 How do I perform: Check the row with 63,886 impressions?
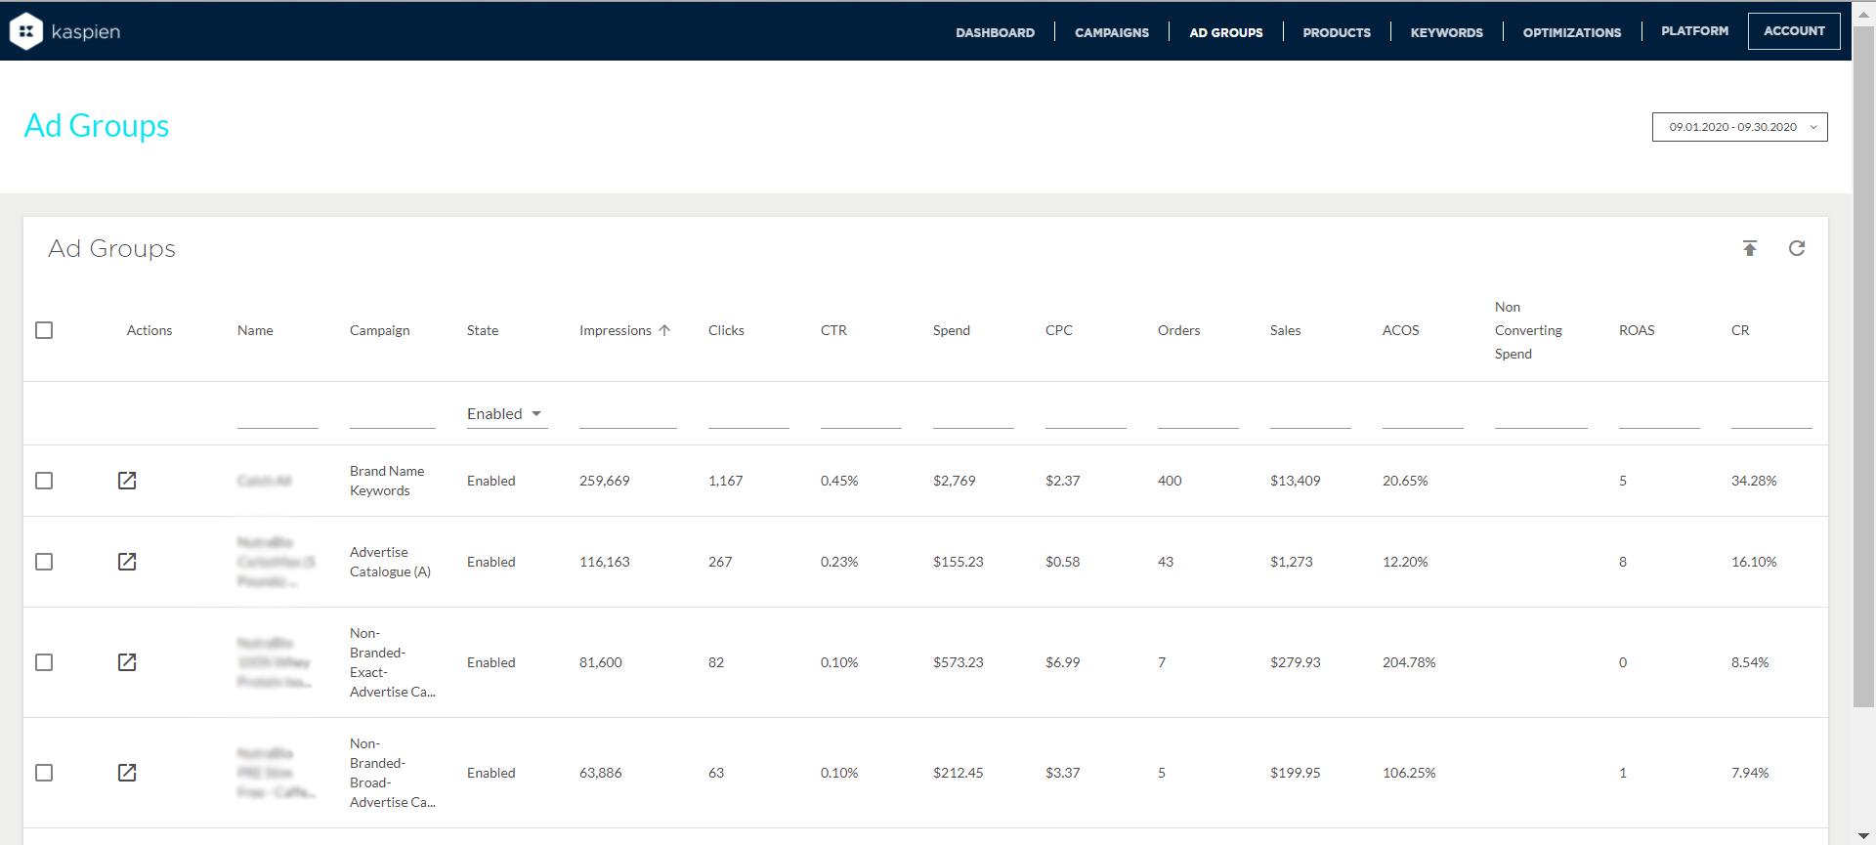coord(44,773)
